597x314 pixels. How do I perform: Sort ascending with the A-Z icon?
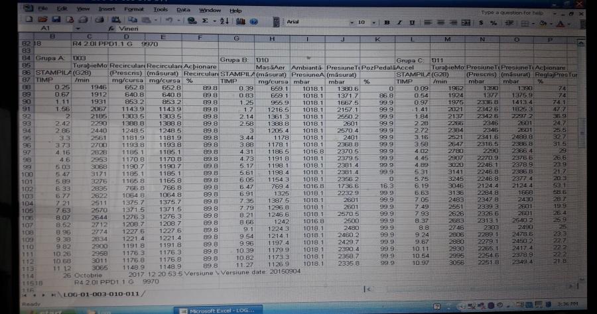pos(222,21)
